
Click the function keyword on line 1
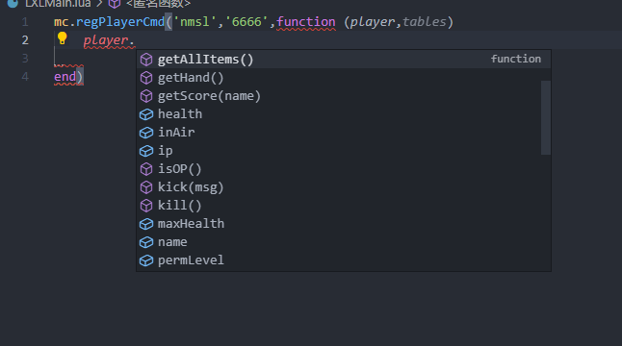click(x=306, y=22)
